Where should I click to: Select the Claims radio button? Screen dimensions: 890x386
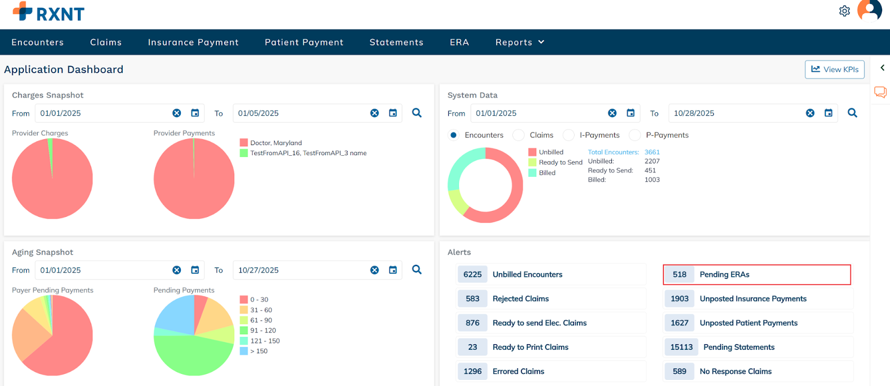(x=518, y=135)
